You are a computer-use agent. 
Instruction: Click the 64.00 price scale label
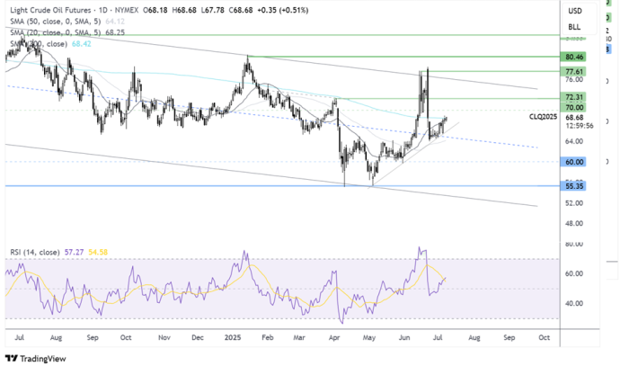(574, 141)
